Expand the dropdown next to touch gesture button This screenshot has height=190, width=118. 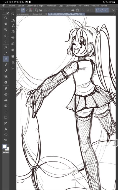coord(27,10)
